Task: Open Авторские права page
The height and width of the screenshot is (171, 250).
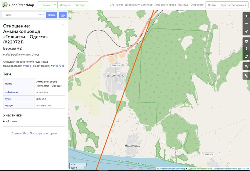Action: click(x=165, y=5)
